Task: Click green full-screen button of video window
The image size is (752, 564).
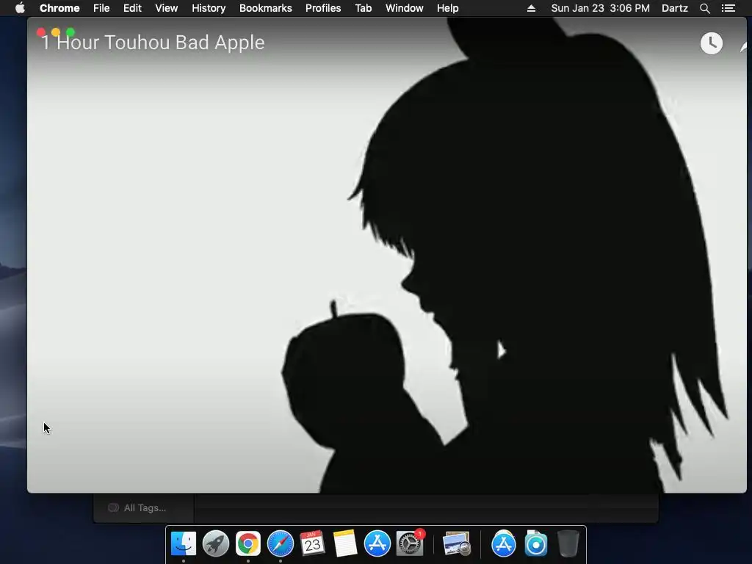Action: 70,32
